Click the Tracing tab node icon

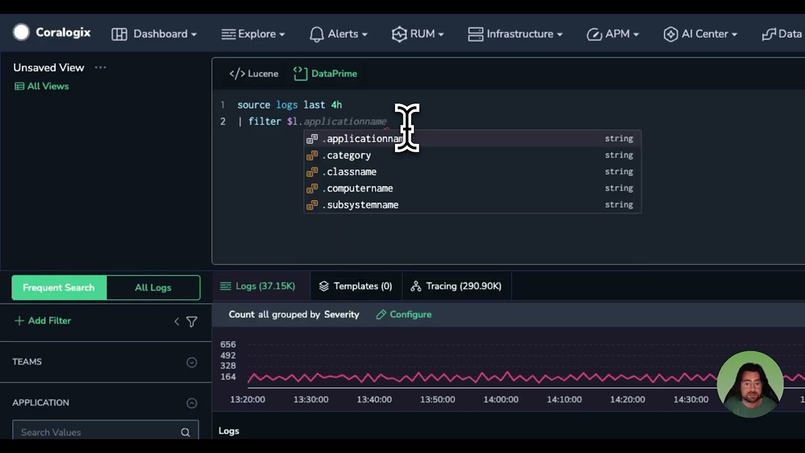416,286
